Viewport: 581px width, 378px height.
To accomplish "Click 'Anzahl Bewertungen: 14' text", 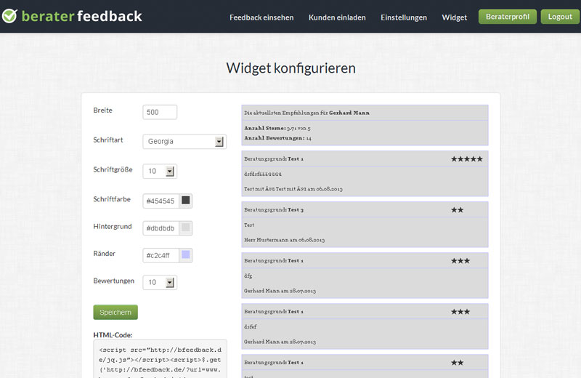I will [277, 138].
